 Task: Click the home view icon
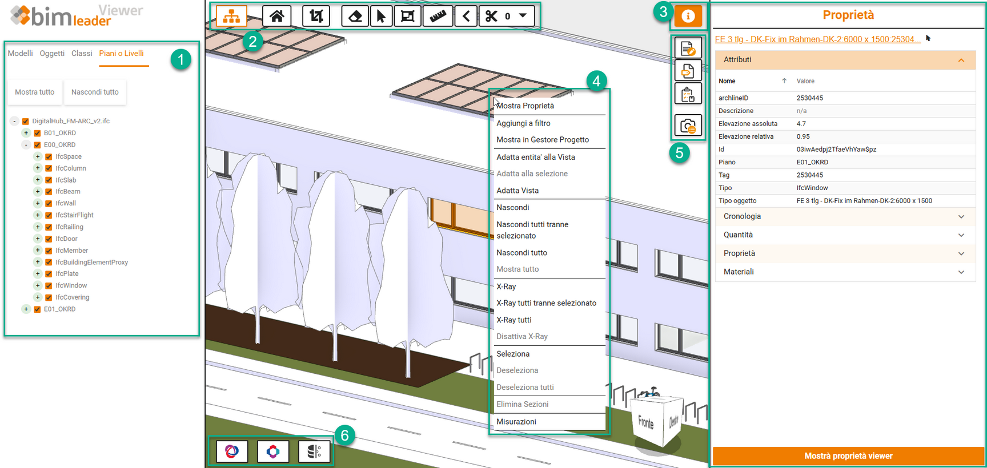pos(277,16)
